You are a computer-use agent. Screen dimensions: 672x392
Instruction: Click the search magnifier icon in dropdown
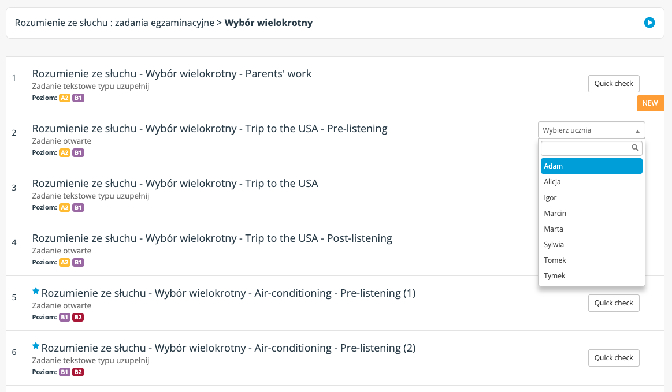(634, 148)
